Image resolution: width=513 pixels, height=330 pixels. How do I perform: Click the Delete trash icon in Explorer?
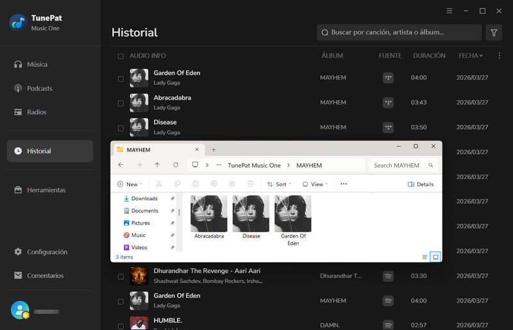[x=251, y=184]
